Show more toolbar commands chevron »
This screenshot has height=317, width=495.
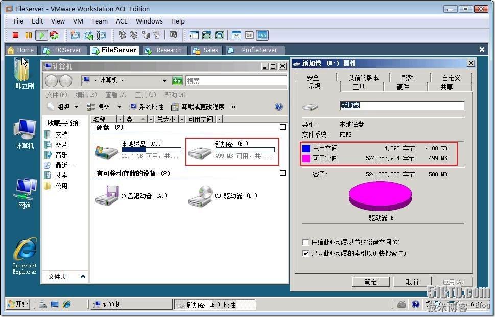pyautogui.click(x=233, y=107)
